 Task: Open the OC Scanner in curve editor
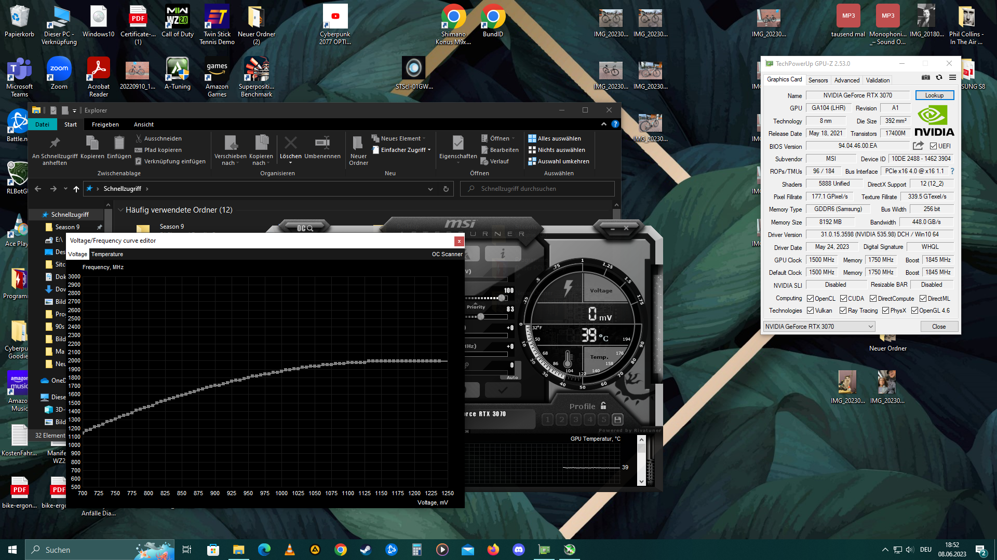(x=447, y=254)
